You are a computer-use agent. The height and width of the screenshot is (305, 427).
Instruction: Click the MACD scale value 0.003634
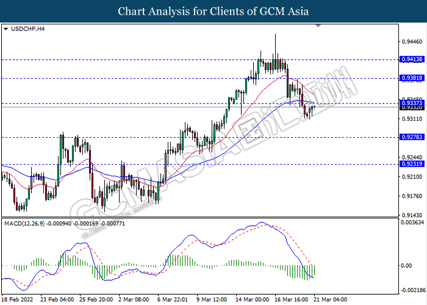[412, 223]
